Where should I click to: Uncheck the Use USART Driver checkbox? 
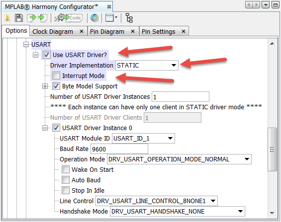(x=47, y=55)
